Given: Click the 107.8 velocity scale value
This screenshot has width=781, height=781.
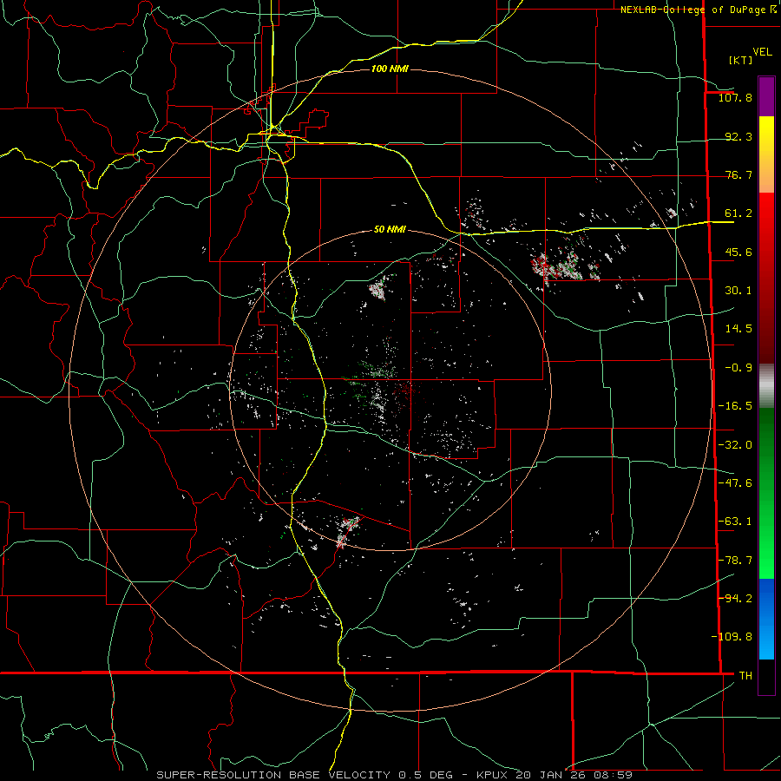Looking at the screenshot, I should coord(735,97).
